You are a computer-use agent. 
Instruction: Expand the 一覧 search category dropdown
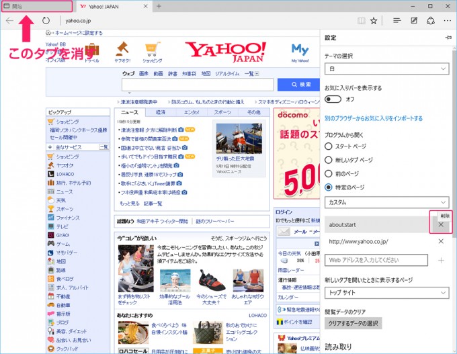tap(251, 73)
